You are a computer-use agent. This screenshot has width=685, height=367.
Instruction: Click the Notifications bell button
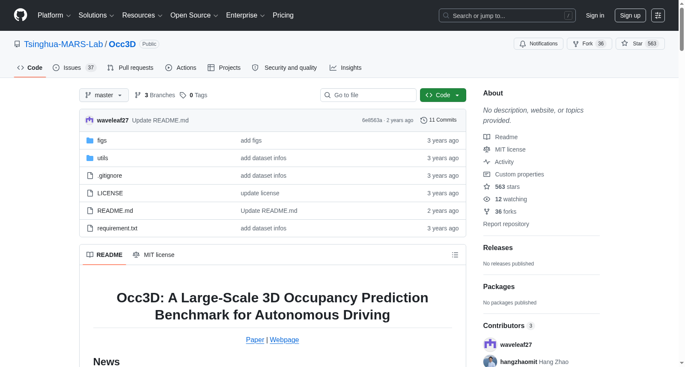point(539,44)
